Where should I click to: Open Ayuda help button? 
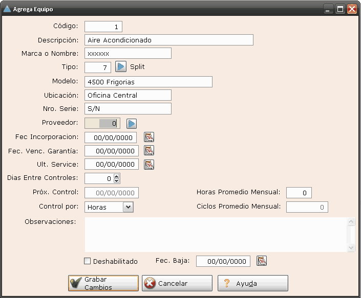point(253,283)
